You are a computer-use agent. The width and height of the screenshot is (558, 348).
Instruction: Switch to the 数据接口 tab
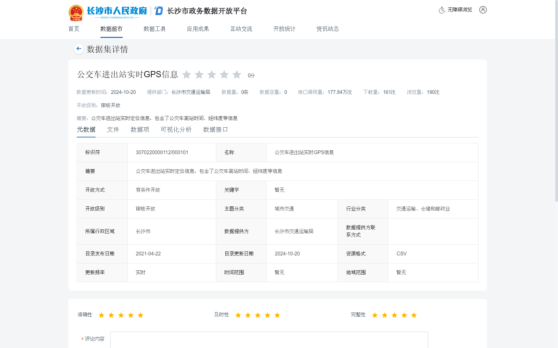[x=216, y=129]
